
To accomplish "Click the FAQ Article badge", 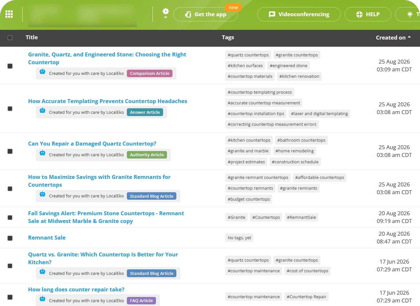I will point(141,301).
